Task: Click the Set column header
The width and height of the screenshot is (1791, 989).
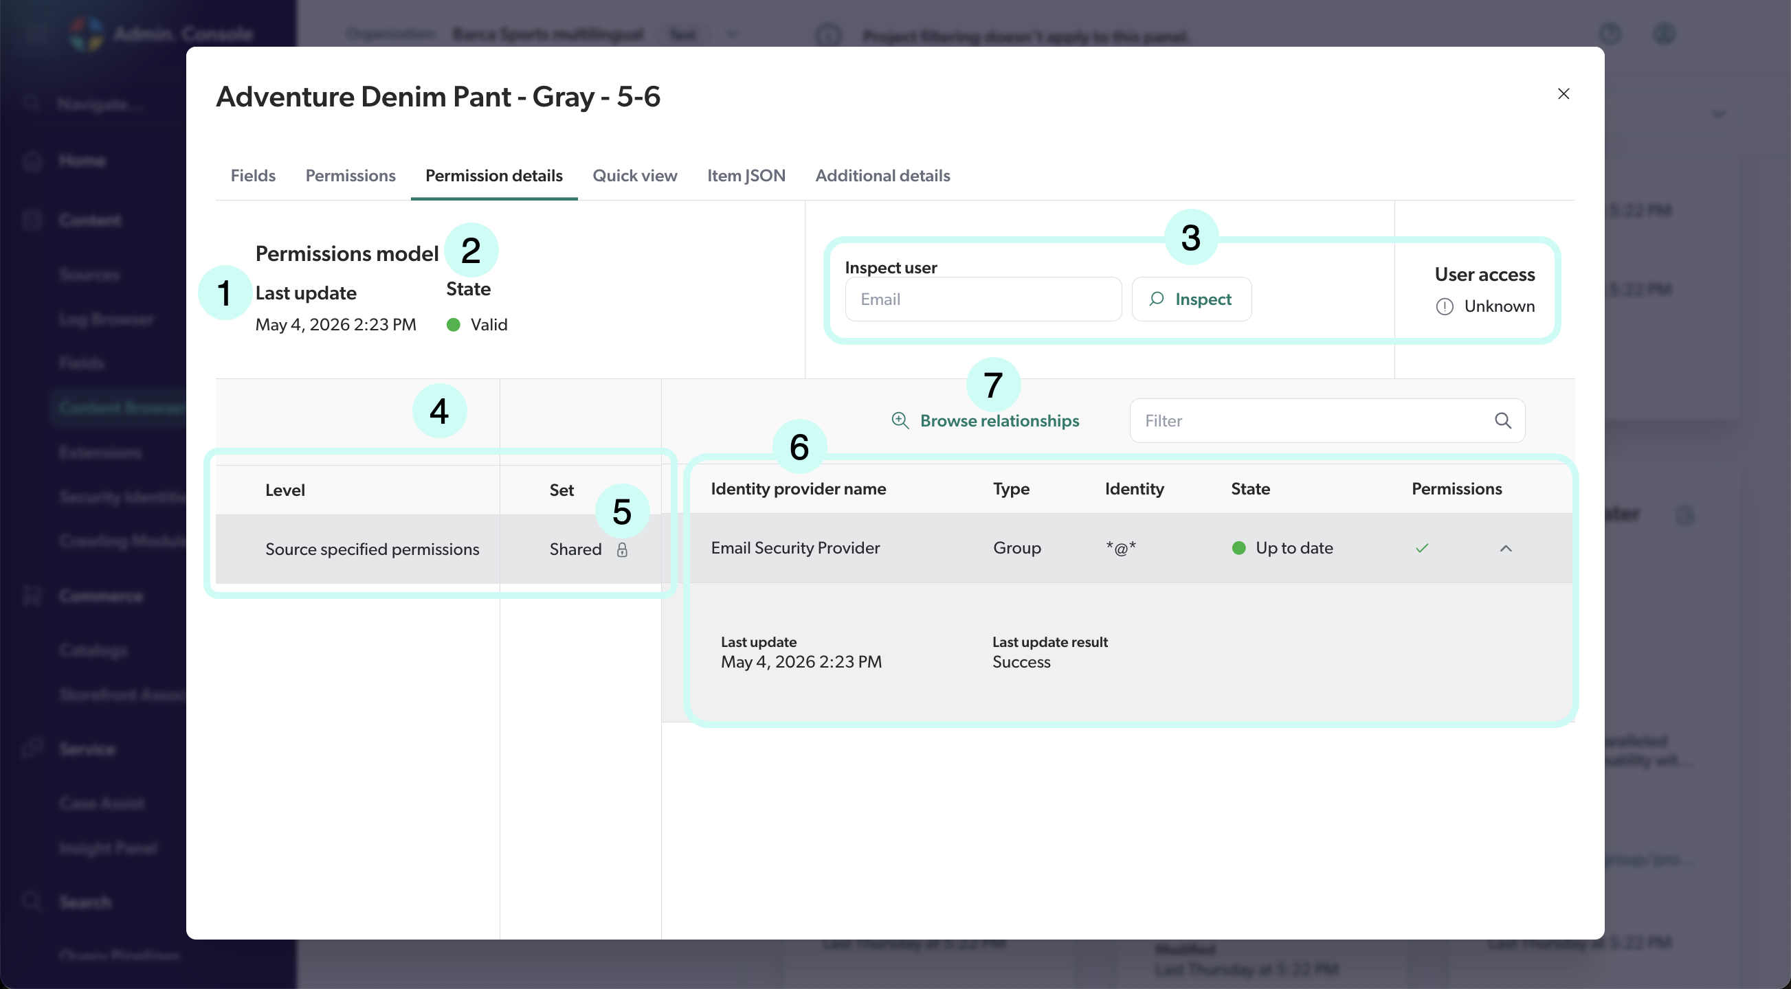Action: tap(561, 490)
